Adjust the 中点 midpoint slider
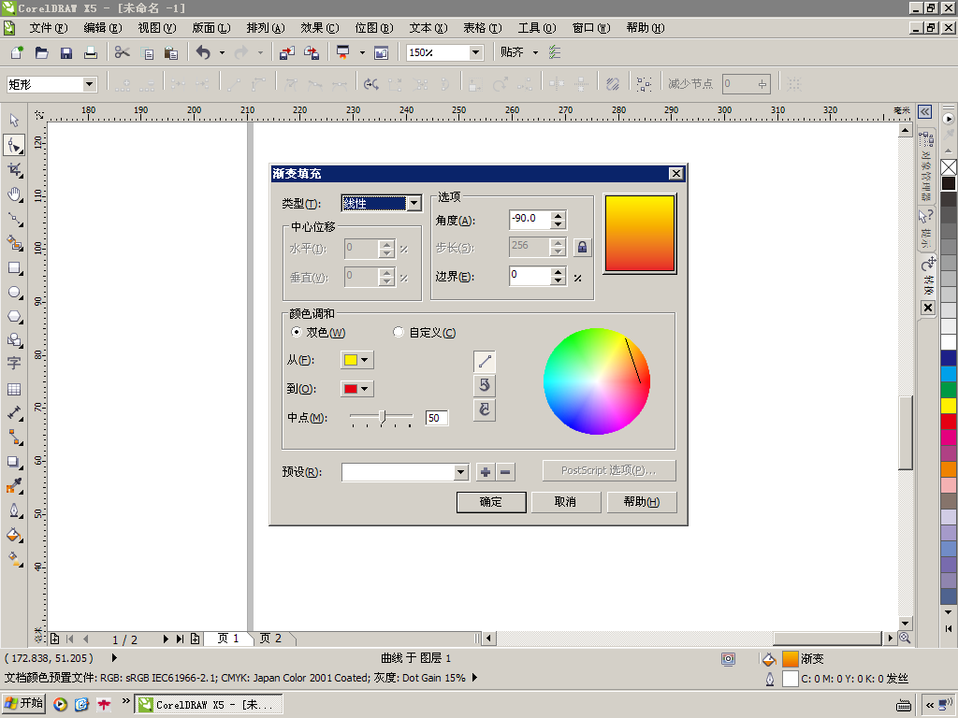Image resolution: width=958 pixels, height=718 pixels. [x=383, y=417]
